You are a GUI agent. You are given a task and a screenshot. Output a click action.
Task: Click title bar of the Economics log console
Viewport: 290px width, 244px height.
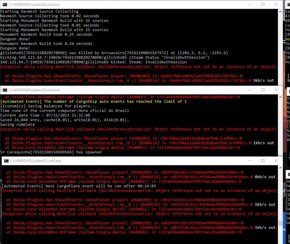130,90
